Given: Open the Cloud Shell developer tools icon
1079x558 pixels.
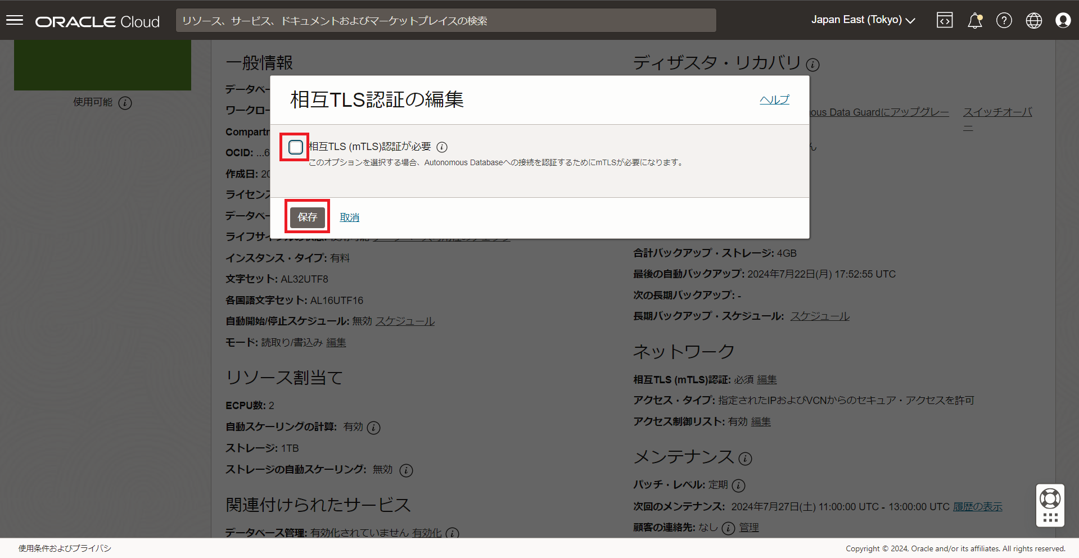Looking at the screenshot, I should (x=945, y=20).
